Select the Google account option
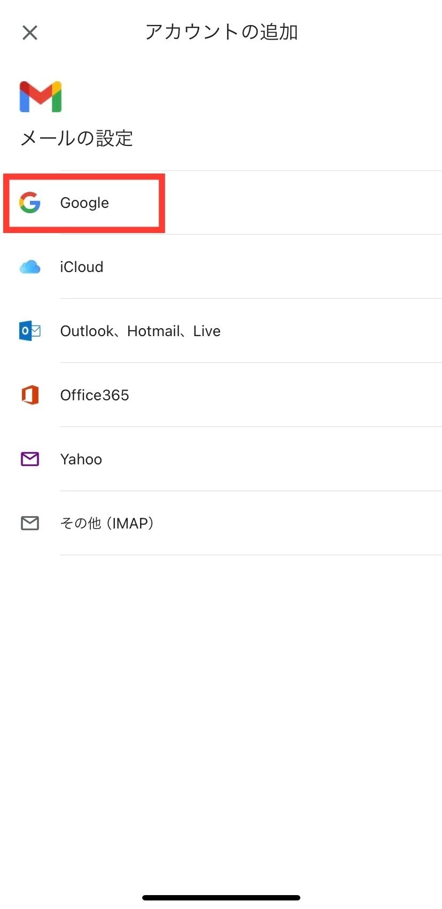442x909 pixels. coord(221,203)
